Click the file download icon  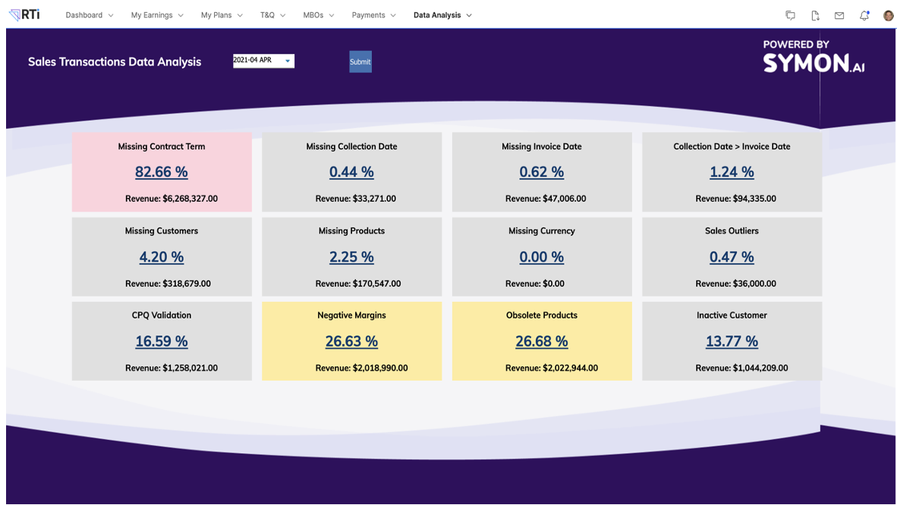pos(814,14)
